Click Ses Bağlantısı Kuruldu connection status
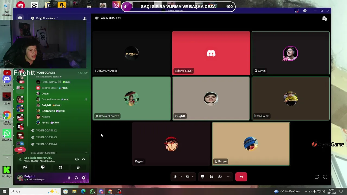 tap(38, 158)
